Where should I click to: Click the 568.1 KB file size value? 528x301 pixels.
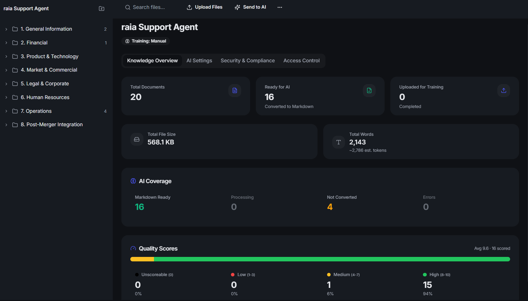pyautogui.click(x=161, y=142)
